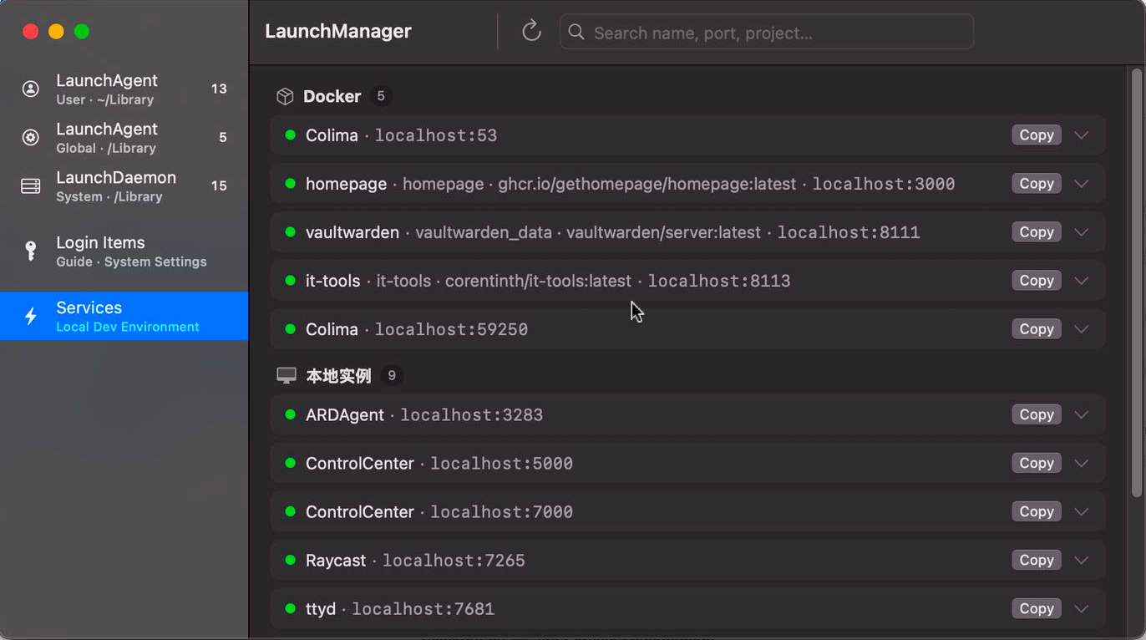Click the magnifier icon in the search field
This screenshot has height=640, width=1146.
pos(576,32)
